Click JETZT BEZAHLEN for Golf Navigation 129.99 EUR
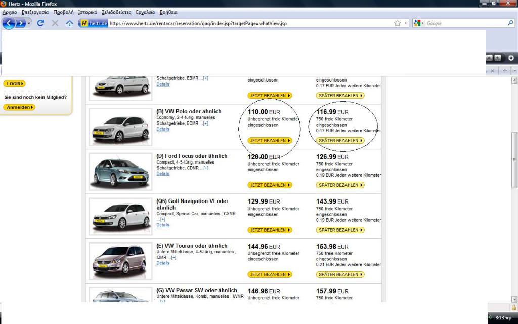Screen dimensions: 518x324 pos(270,230)
